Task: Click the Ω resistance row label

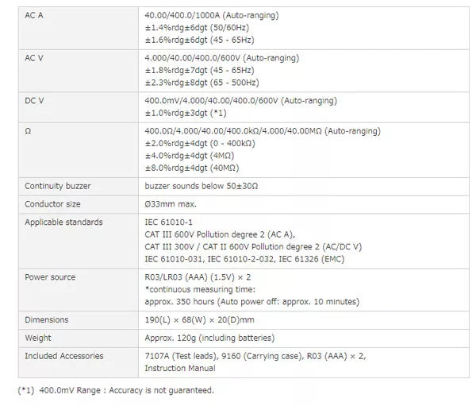Action: point(28,131)
